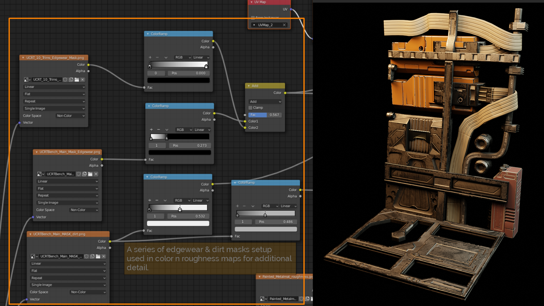Viewport: 544px width, 306px height.
Task: Open the RGB mode dropdown on the bottom-left ColorRamp
Action: (x=182, y=200)
